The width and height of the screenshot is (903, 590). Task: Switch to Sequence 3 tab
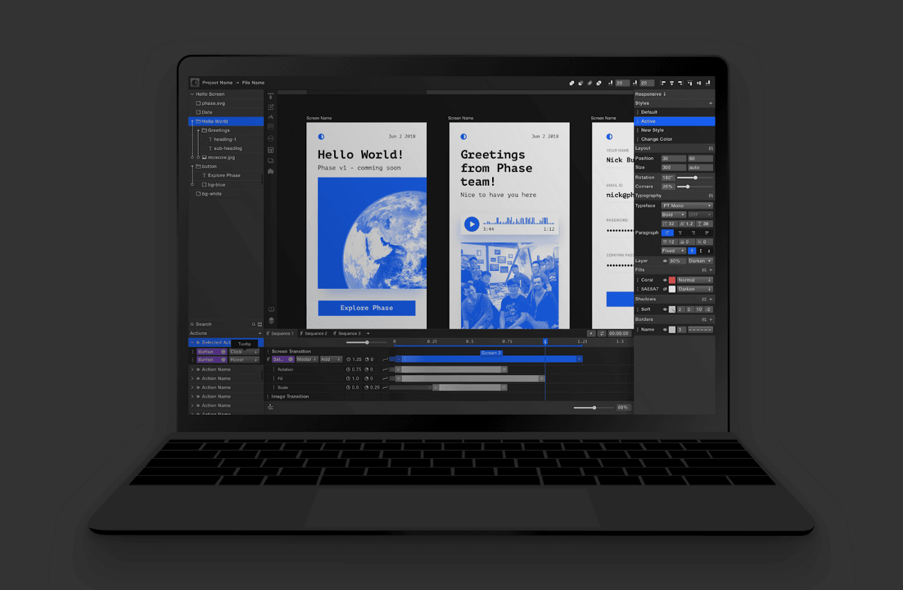click(347, 333)
